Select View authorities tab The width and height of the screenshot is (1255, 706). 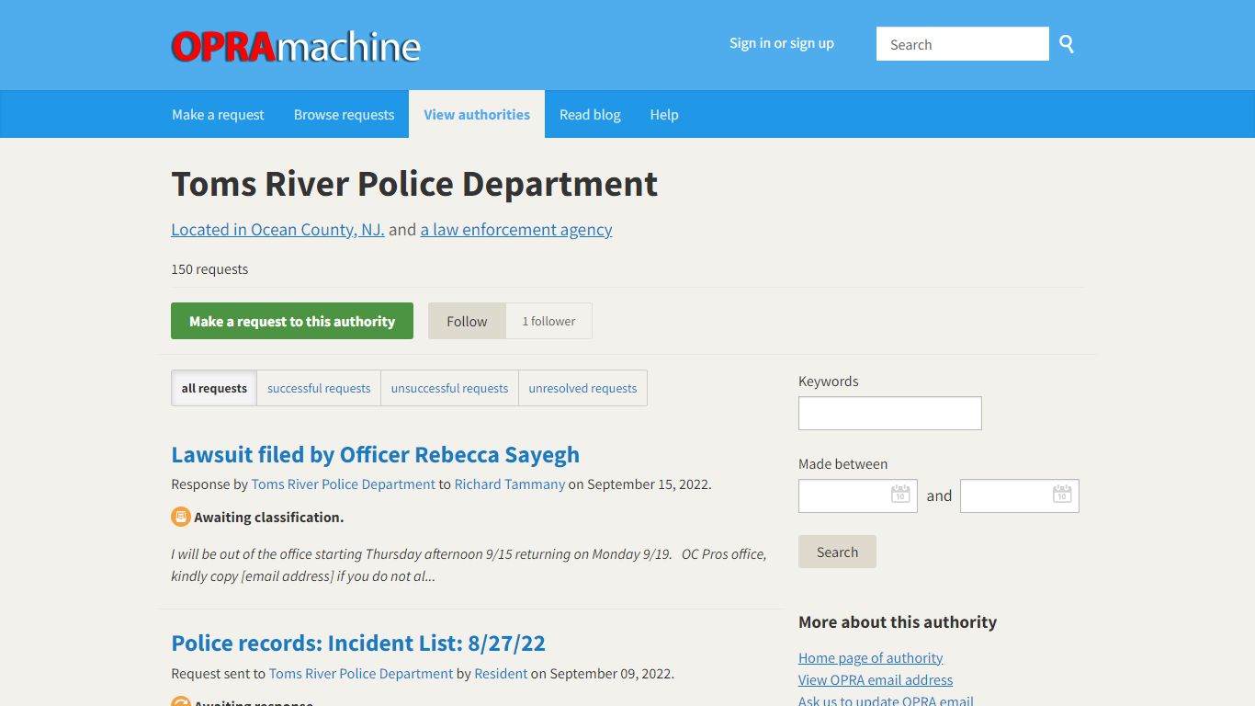(477, 115)
